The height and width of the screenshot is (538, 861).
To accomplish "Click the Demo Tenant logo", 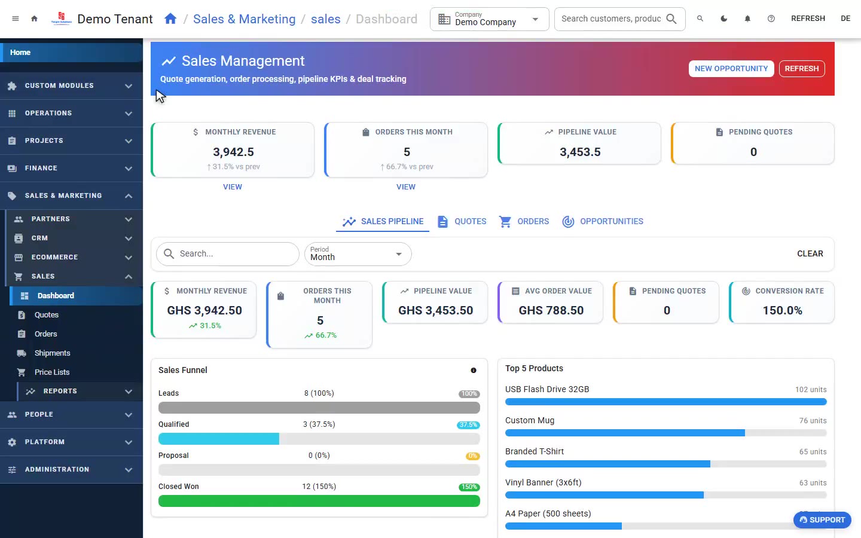I will (x=62, y=19).
